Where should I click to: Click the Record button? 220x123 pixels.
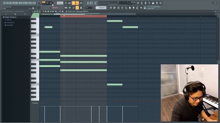(55, 3)
